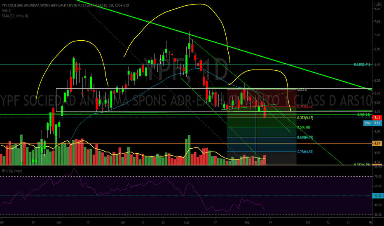Click the 7.60 price axis value
The width and height of the screenshot is (384, 226).
pyautogui.click(x=377, y=21)
